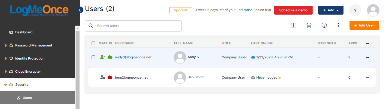Click the sidebar vertical scrollbar thumb
384x109 pixels.
coord(77,70)
